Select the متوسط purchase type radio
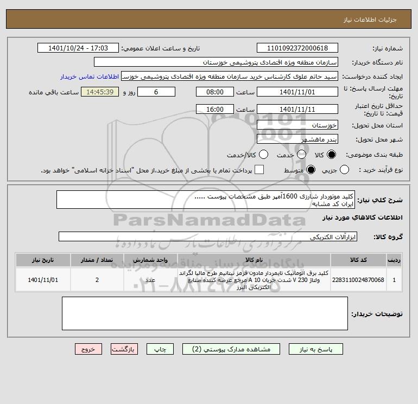This screenshot has height=404, width=418. pyautogui.click(x=311, y=170)
